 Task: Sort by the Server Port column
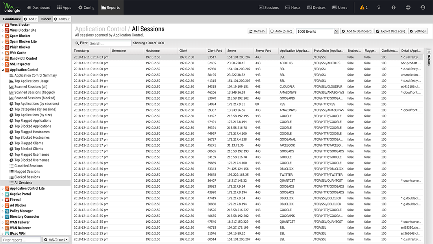pos(266,50)
